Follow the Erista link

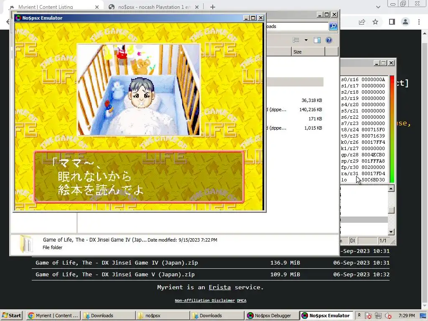coord(219,287)
